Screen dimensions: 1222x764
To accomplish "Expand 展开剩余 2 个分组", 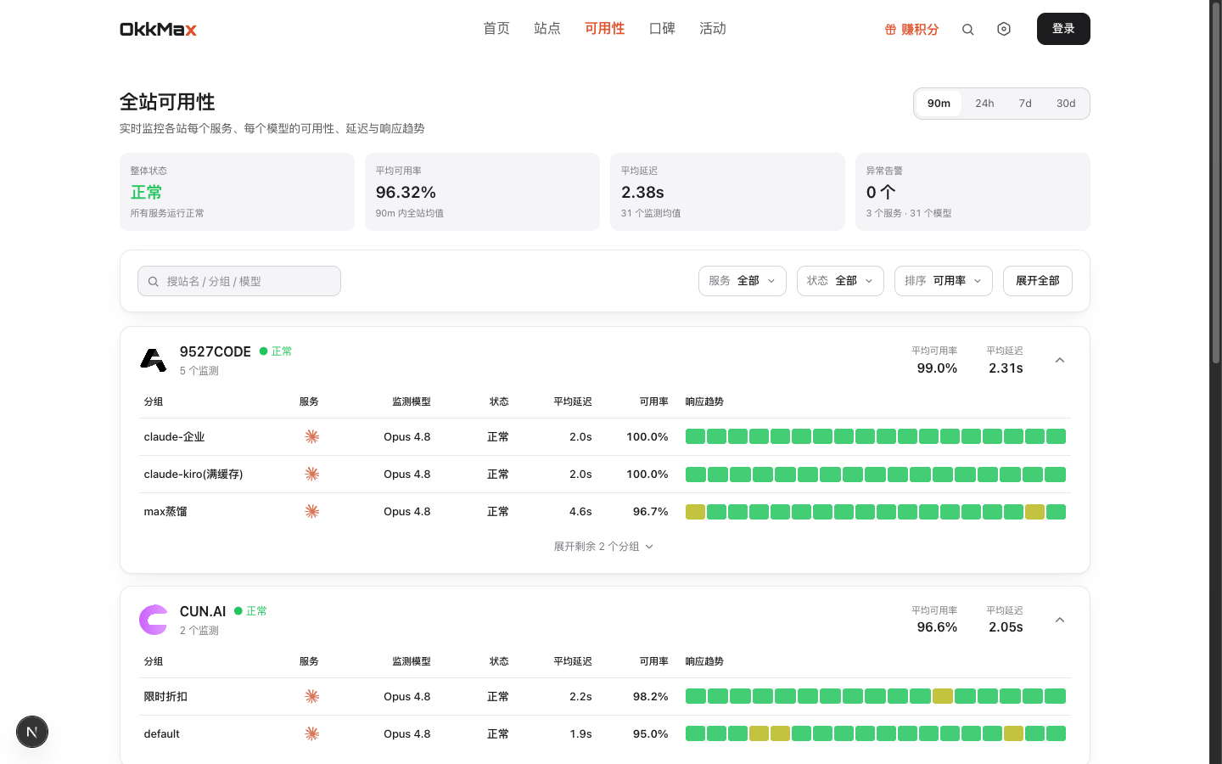I will pos(603,547).
